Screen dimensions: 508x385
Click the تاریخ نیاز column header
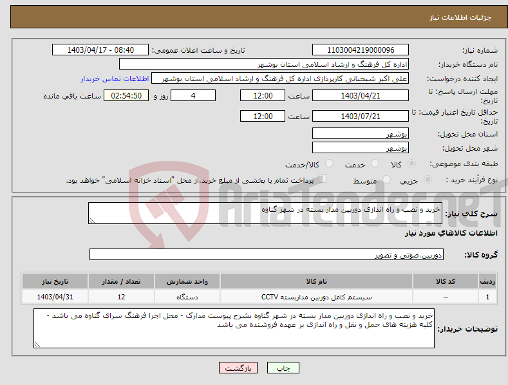pos(55,281)
